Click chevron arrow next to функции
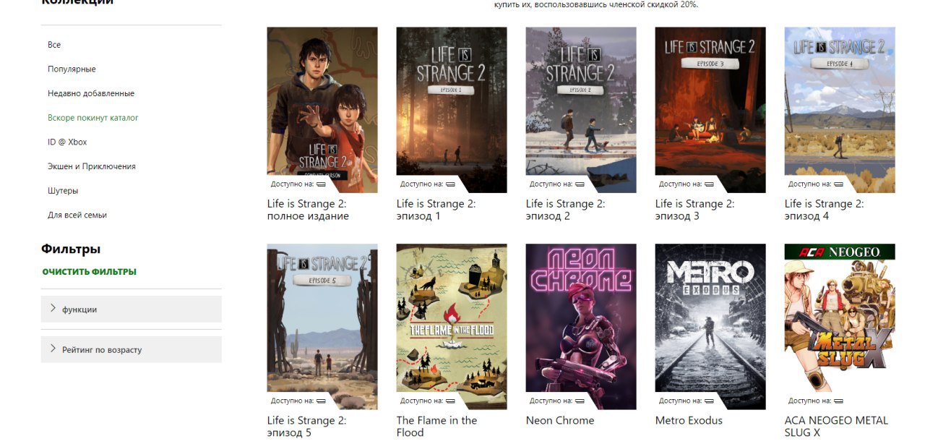This screenshot has width=925, height=444. tap(53, 309)
